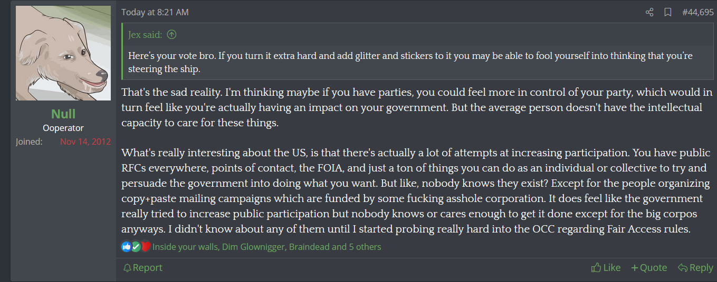Image resolution: width=717 pixels, height=282 pixels.
Task: Click the blue thumbs-up reaction icon
Action: [126, 246]
